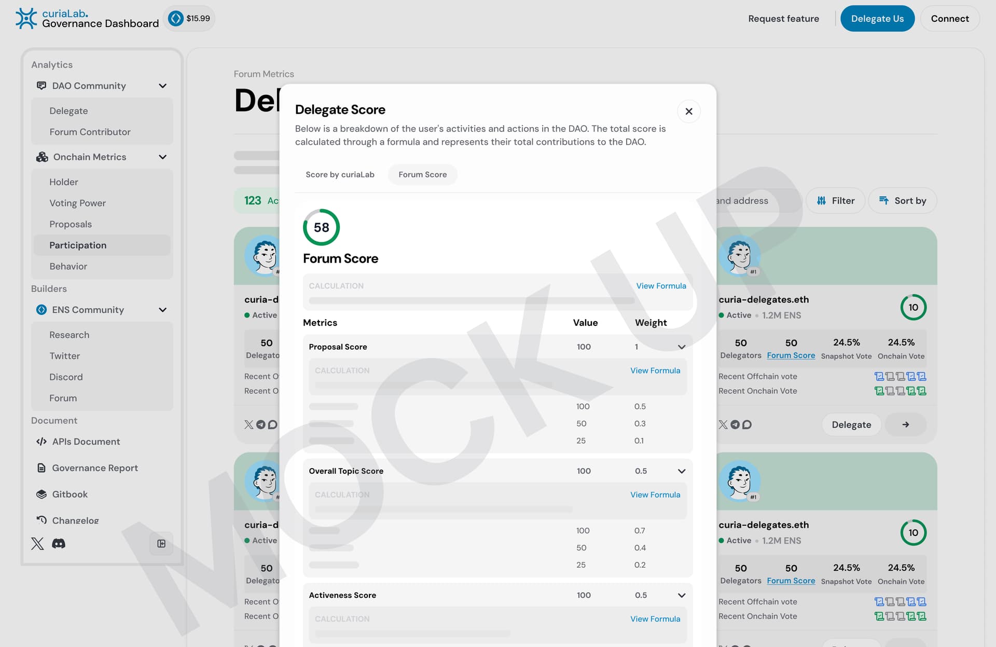Toggle the Overall Topic Score chevron
This screenshot has width=996, height=647.
pyautogui.click(x=682, y=471)
